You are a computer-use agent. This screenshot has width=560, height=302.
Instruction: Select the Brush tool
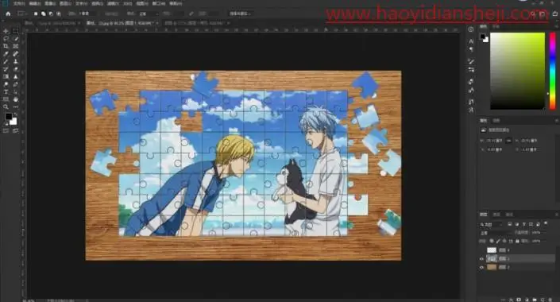click(x=6, y=61)
